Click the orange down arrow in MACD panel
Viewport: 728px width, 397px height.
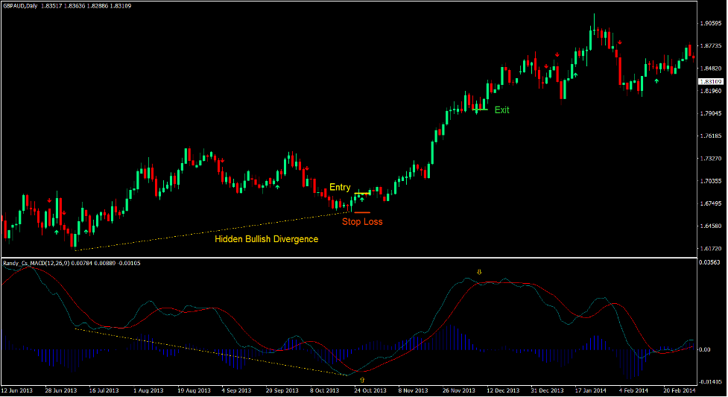click(479, 272)
